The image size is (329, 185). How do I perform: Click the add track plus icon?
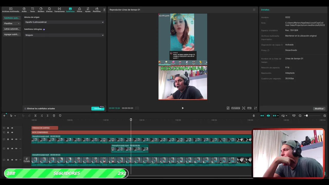[4, 116]
